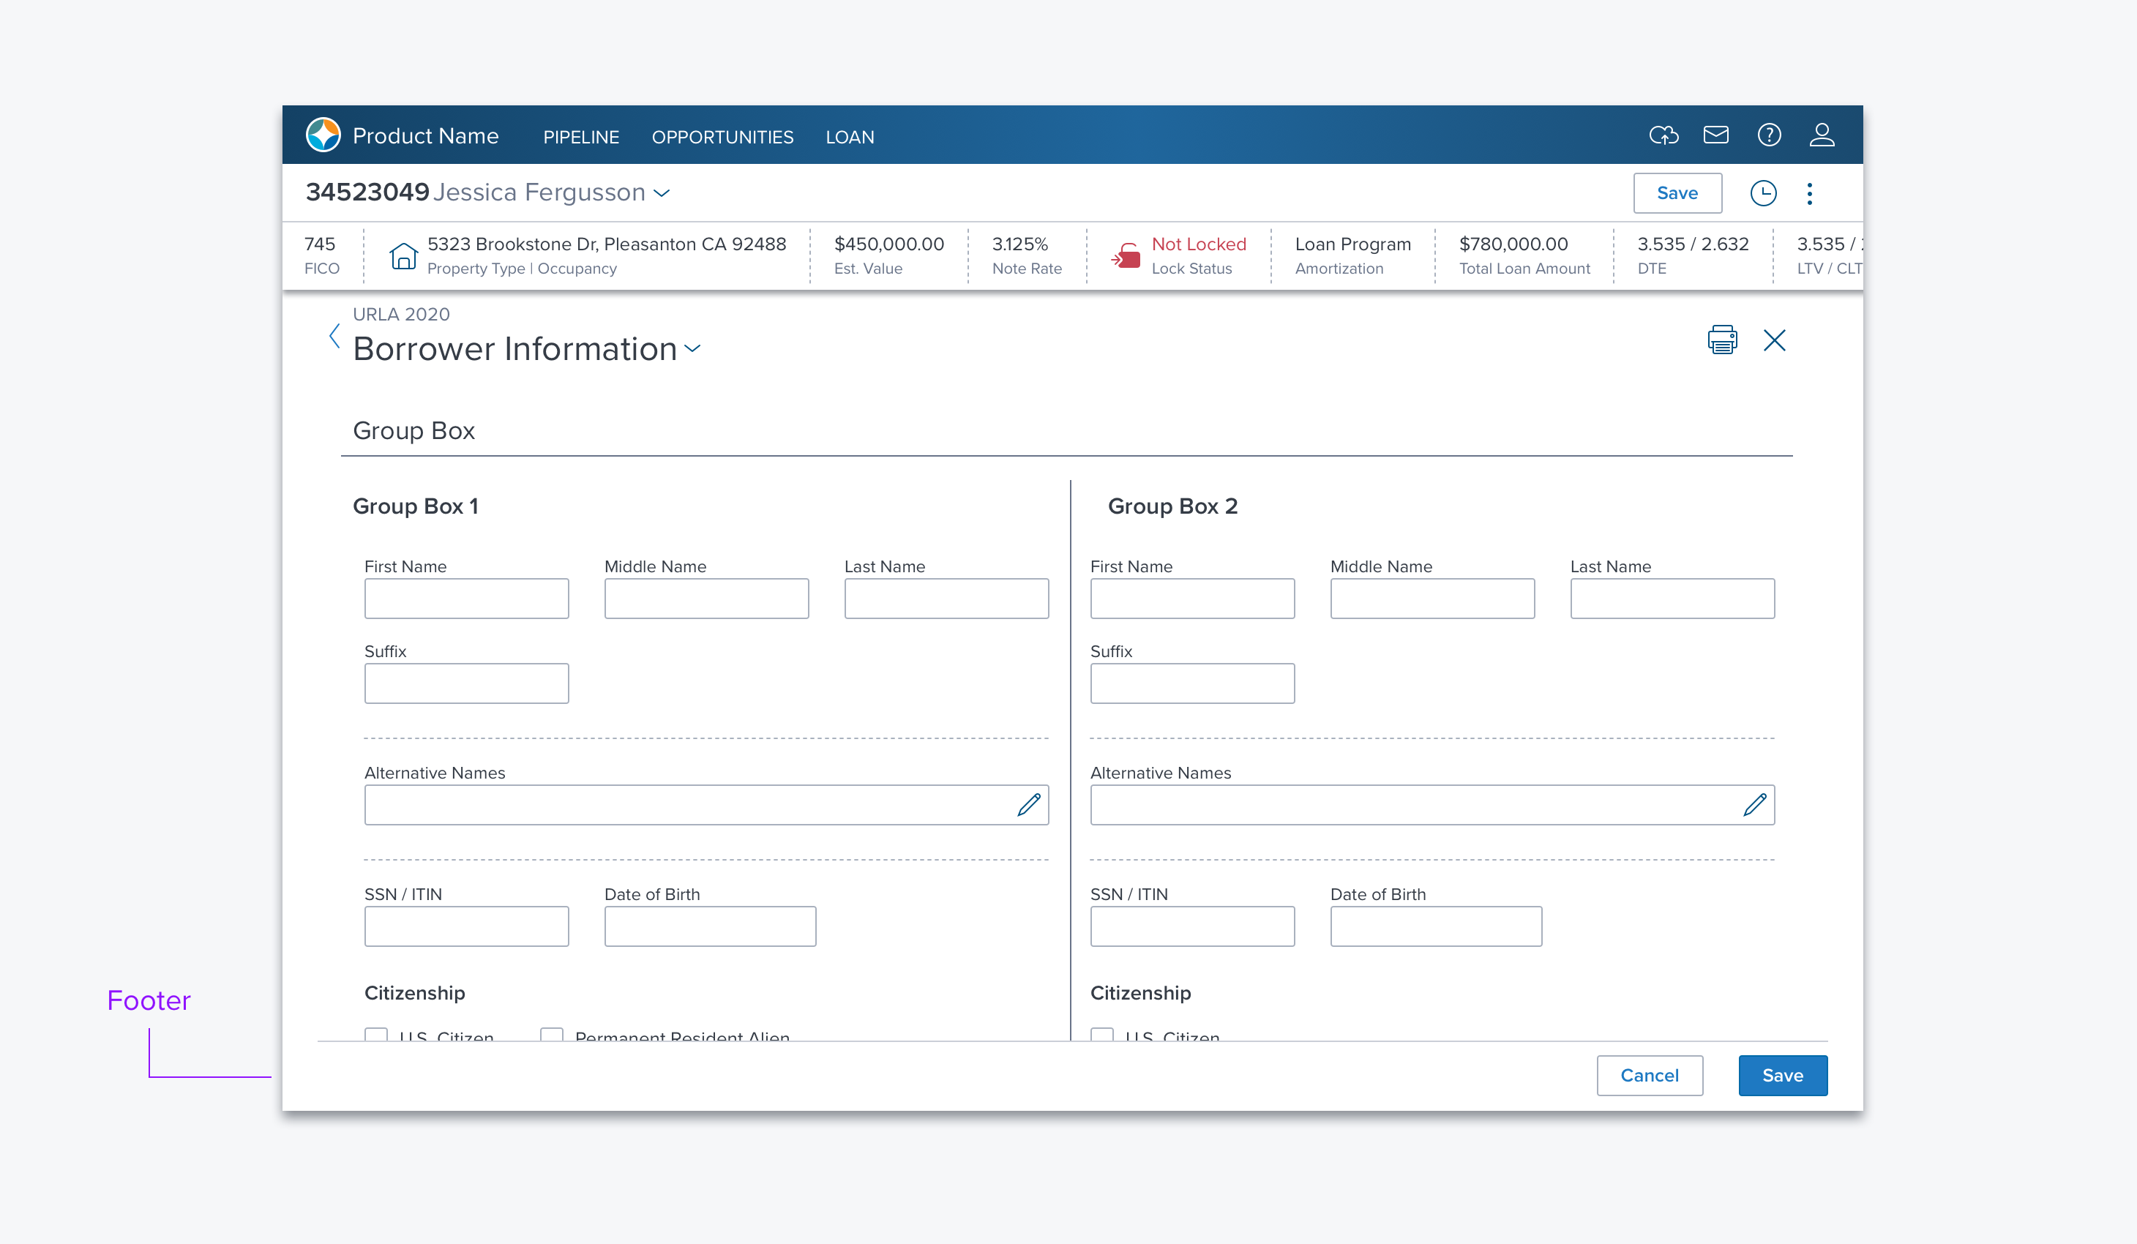Click Last Name field in Group Box 2

(1672, 599)
